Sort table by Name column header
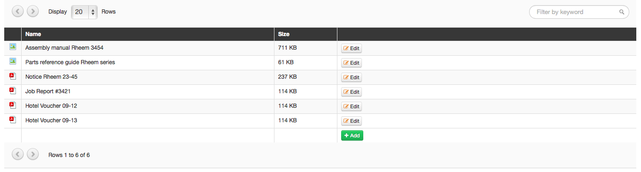641x172 pixels. pos(33,34)
